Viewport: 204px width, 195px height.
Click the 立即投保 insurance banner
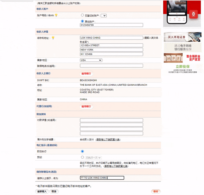coord(182,69)
